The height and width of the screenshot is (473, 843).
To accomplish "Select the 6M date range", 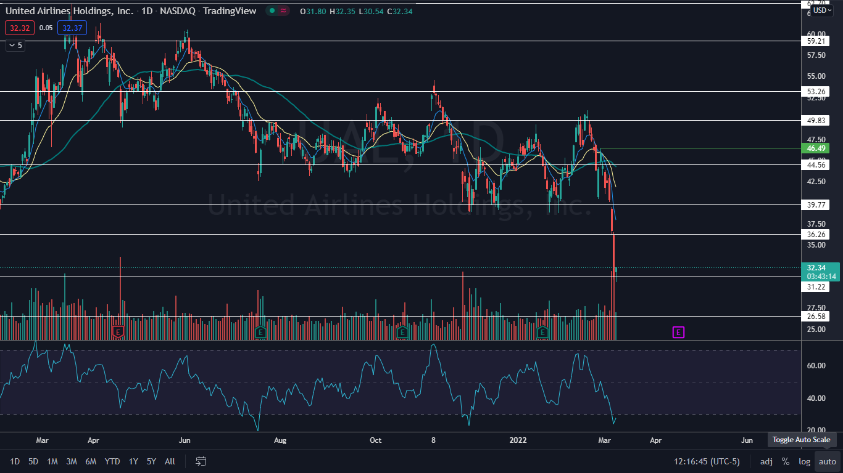I will tap(91, 461).
